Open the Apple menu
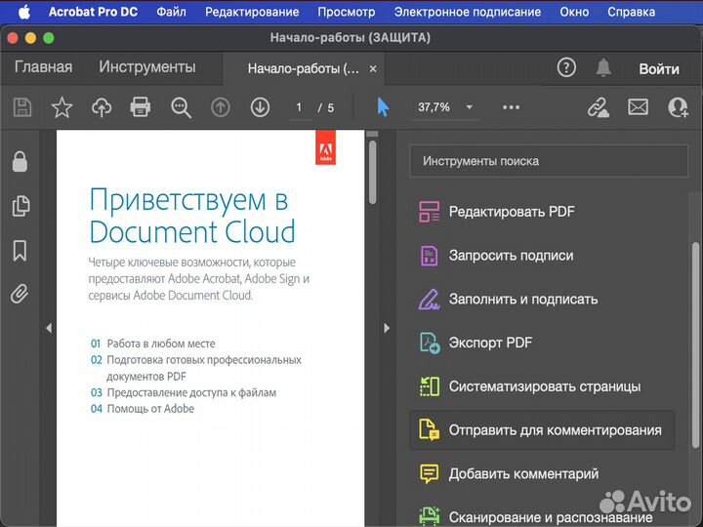Viewport: 703px width, 527px height. pos(24,12)
